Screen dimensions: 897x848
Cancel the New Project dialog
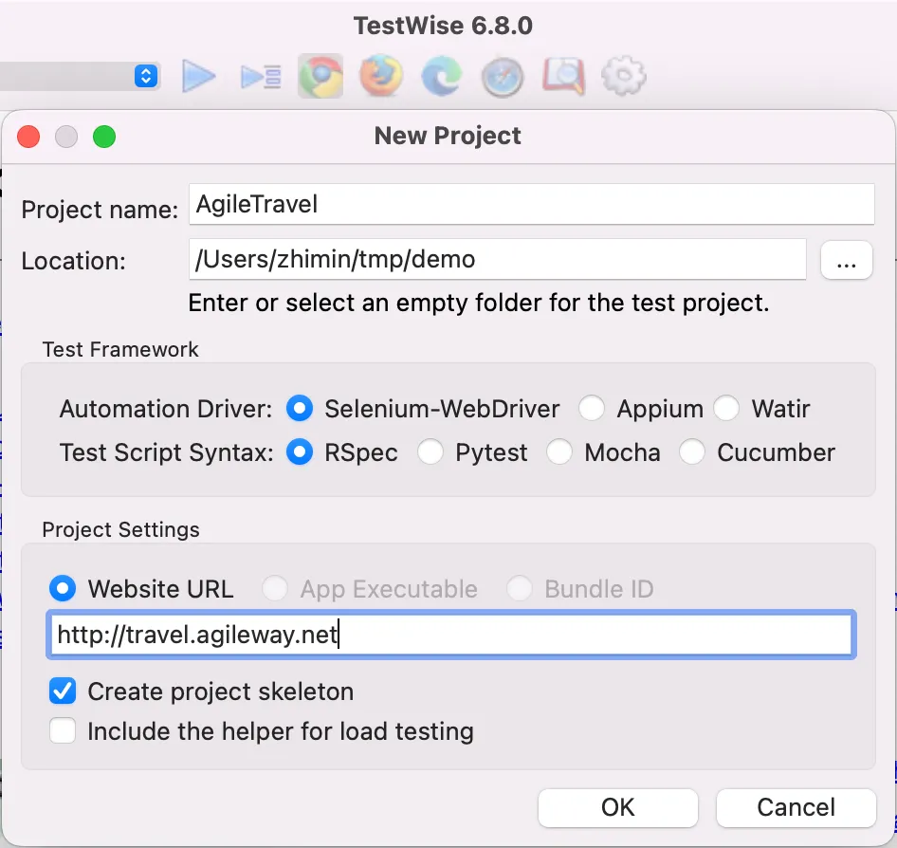pos(796,807)
